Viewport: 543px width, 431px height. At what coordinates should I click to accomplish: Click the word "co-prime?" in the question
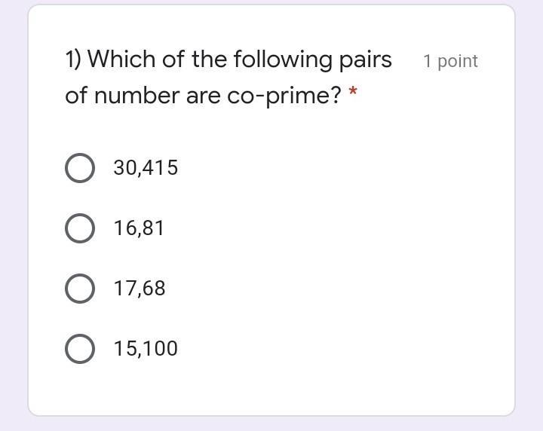point(284,96)
